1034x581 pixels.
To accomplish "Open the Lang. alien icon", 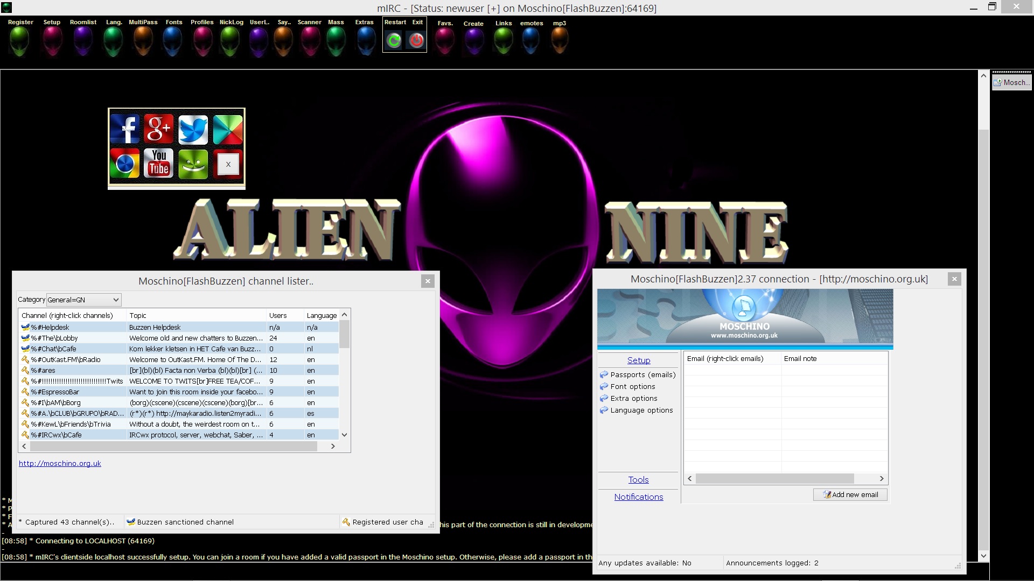I will 113,41.
